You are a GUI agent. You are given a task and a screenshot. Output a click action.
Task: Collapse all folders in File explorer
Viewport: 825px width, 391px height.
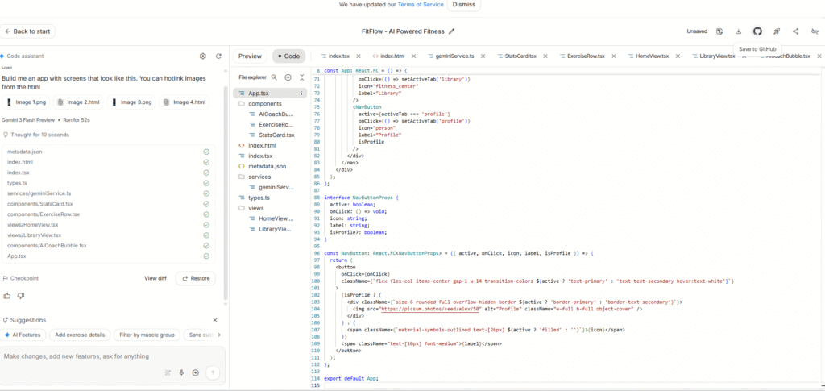click(x=301, y=77)
